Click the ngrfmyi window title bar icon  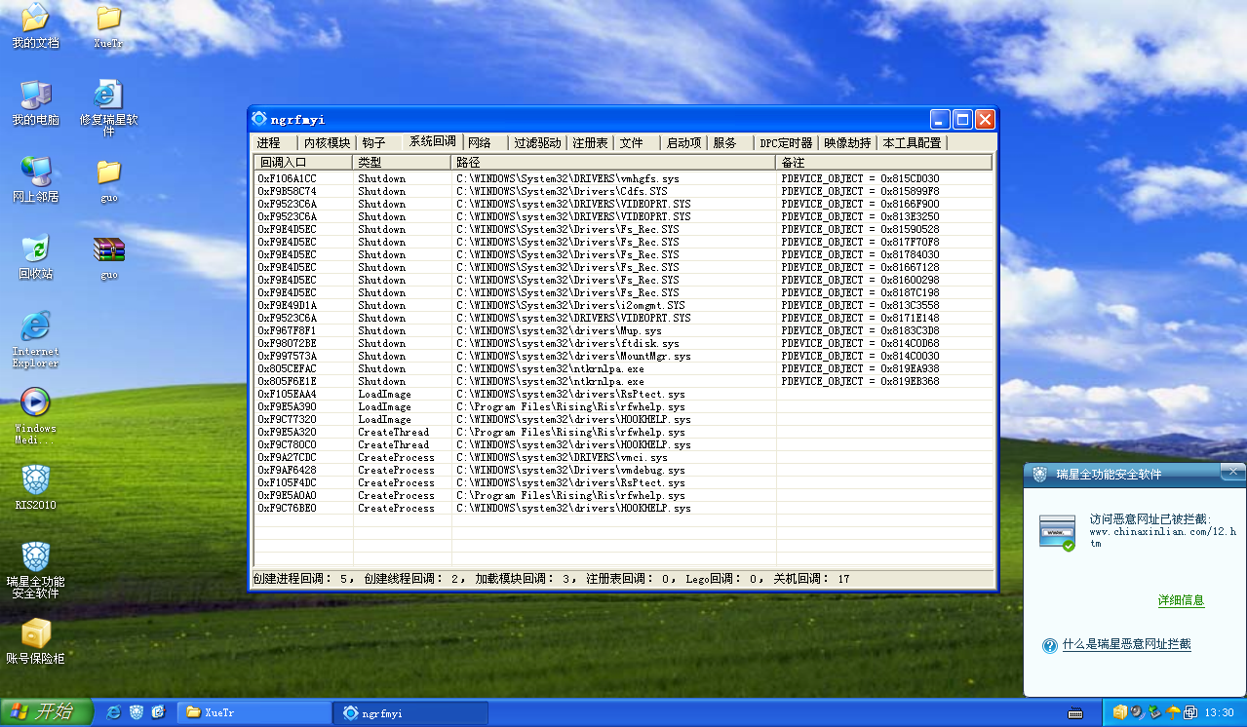[259, 119]
